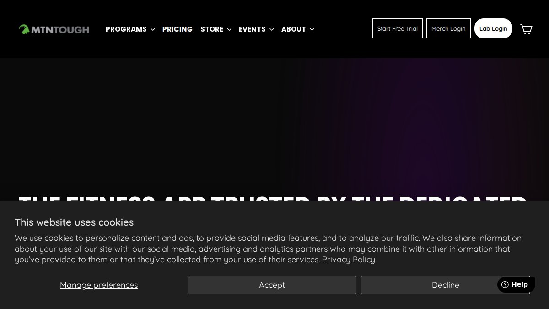The width and height of the screenshot is (549, 309).
Task: Expand the About dropdown chevron
Action: [312, 29]
